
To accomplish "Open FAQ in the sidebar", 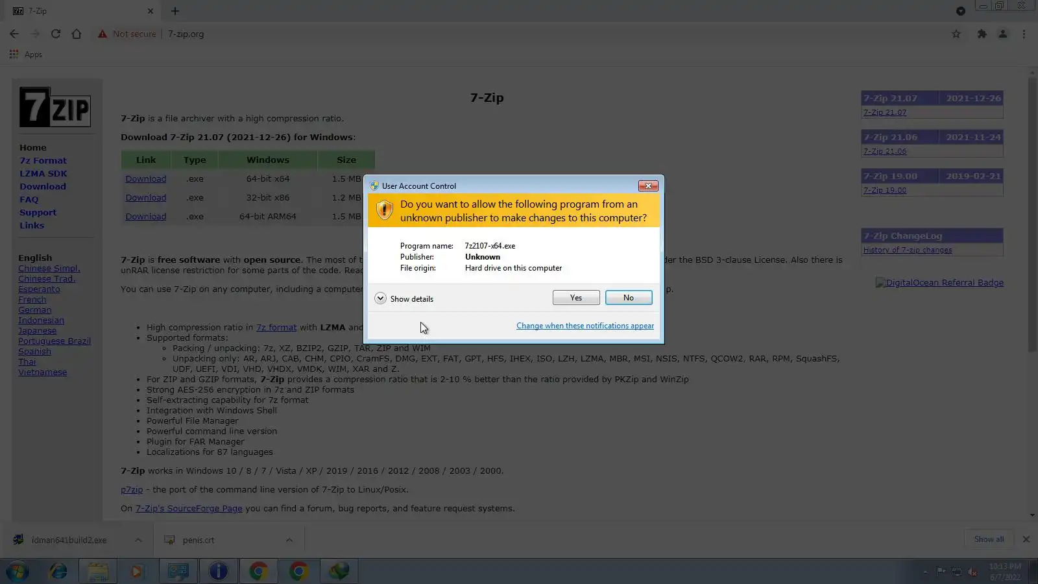I will [x=29, y=200].
